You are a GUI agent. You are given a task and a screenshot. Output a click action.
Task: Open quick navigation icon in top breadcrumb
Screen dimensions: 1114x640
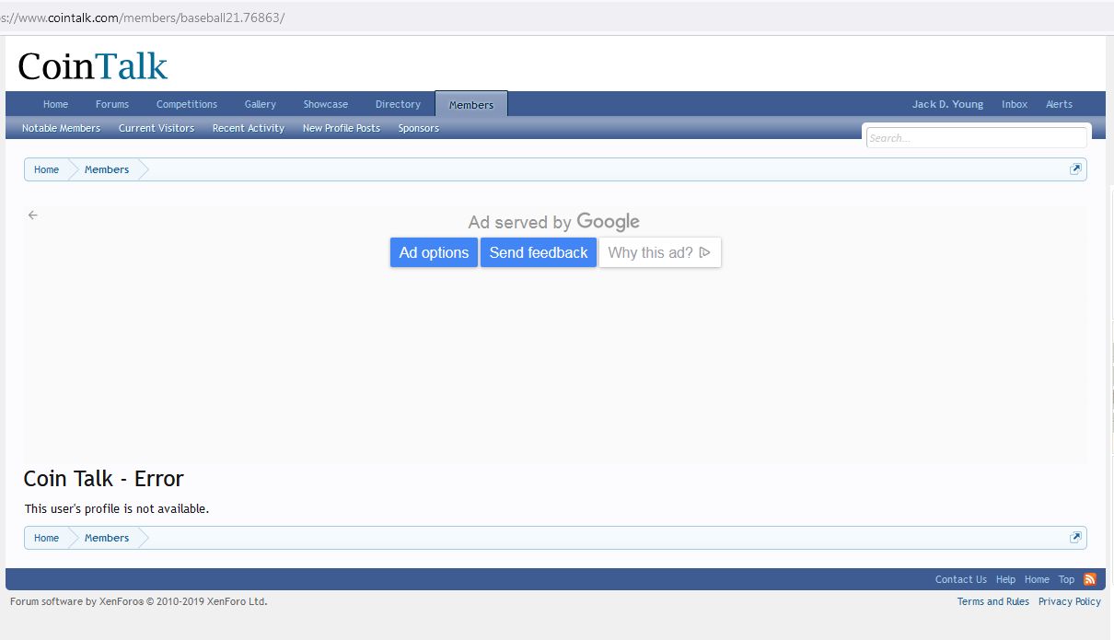pyautogui.click(x=1075, y=169)
